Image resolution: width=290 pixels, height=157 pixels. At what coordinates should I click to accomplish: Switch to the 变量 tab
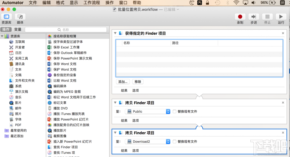coord(18,29)
